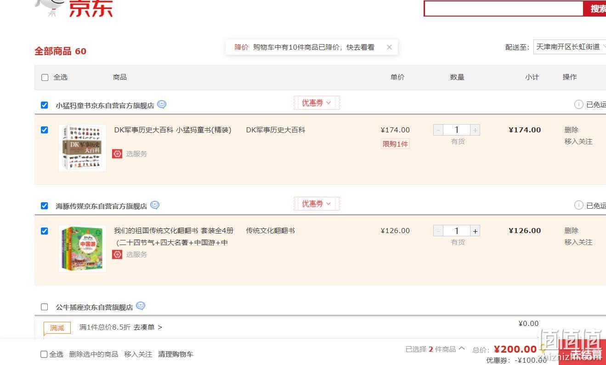Toggle the header 全选 checkbox
The image size is (606, 365).
click(x=45, y=77)
